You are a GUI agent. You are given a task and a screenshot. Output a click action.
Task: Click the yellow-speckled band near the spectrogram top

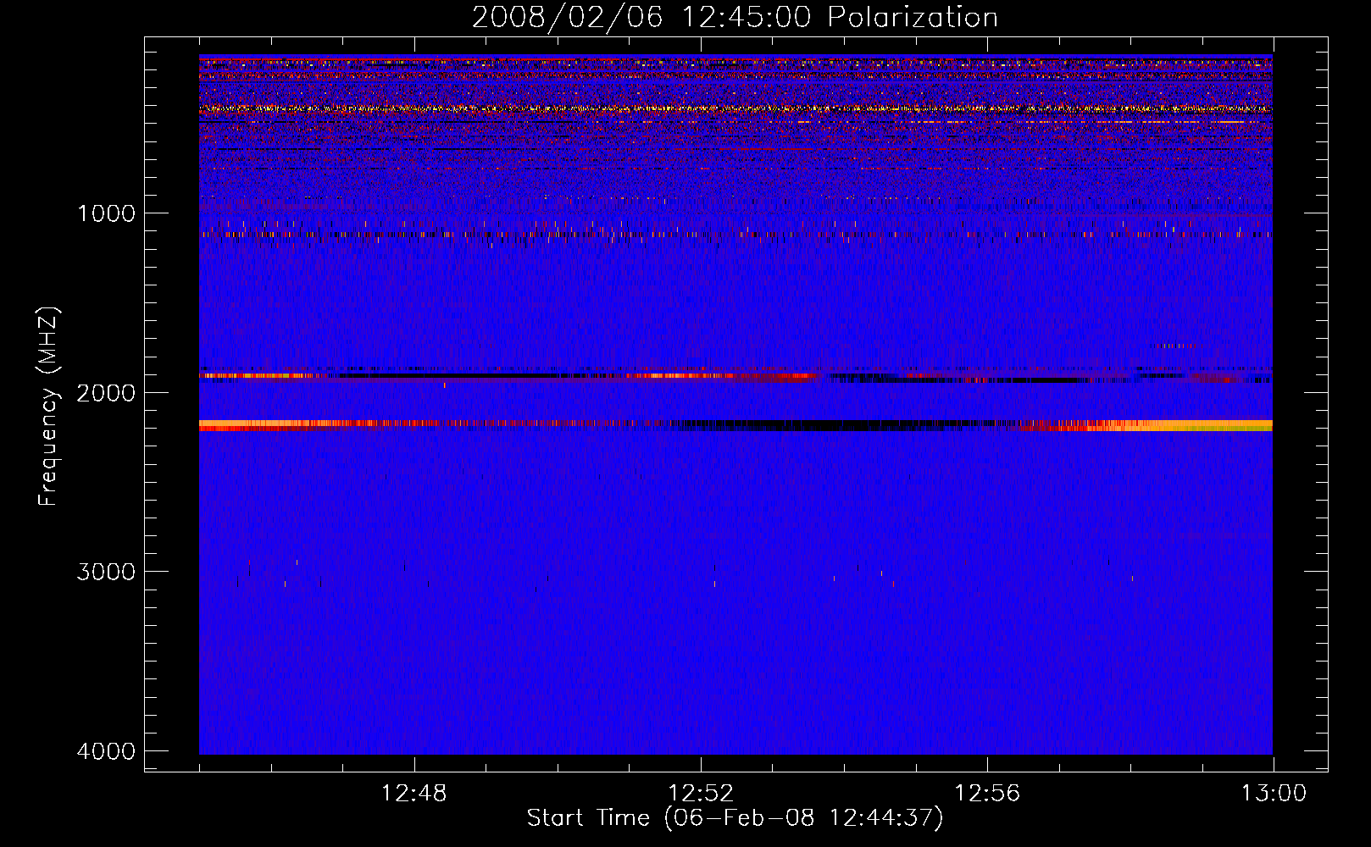(735, 108)
